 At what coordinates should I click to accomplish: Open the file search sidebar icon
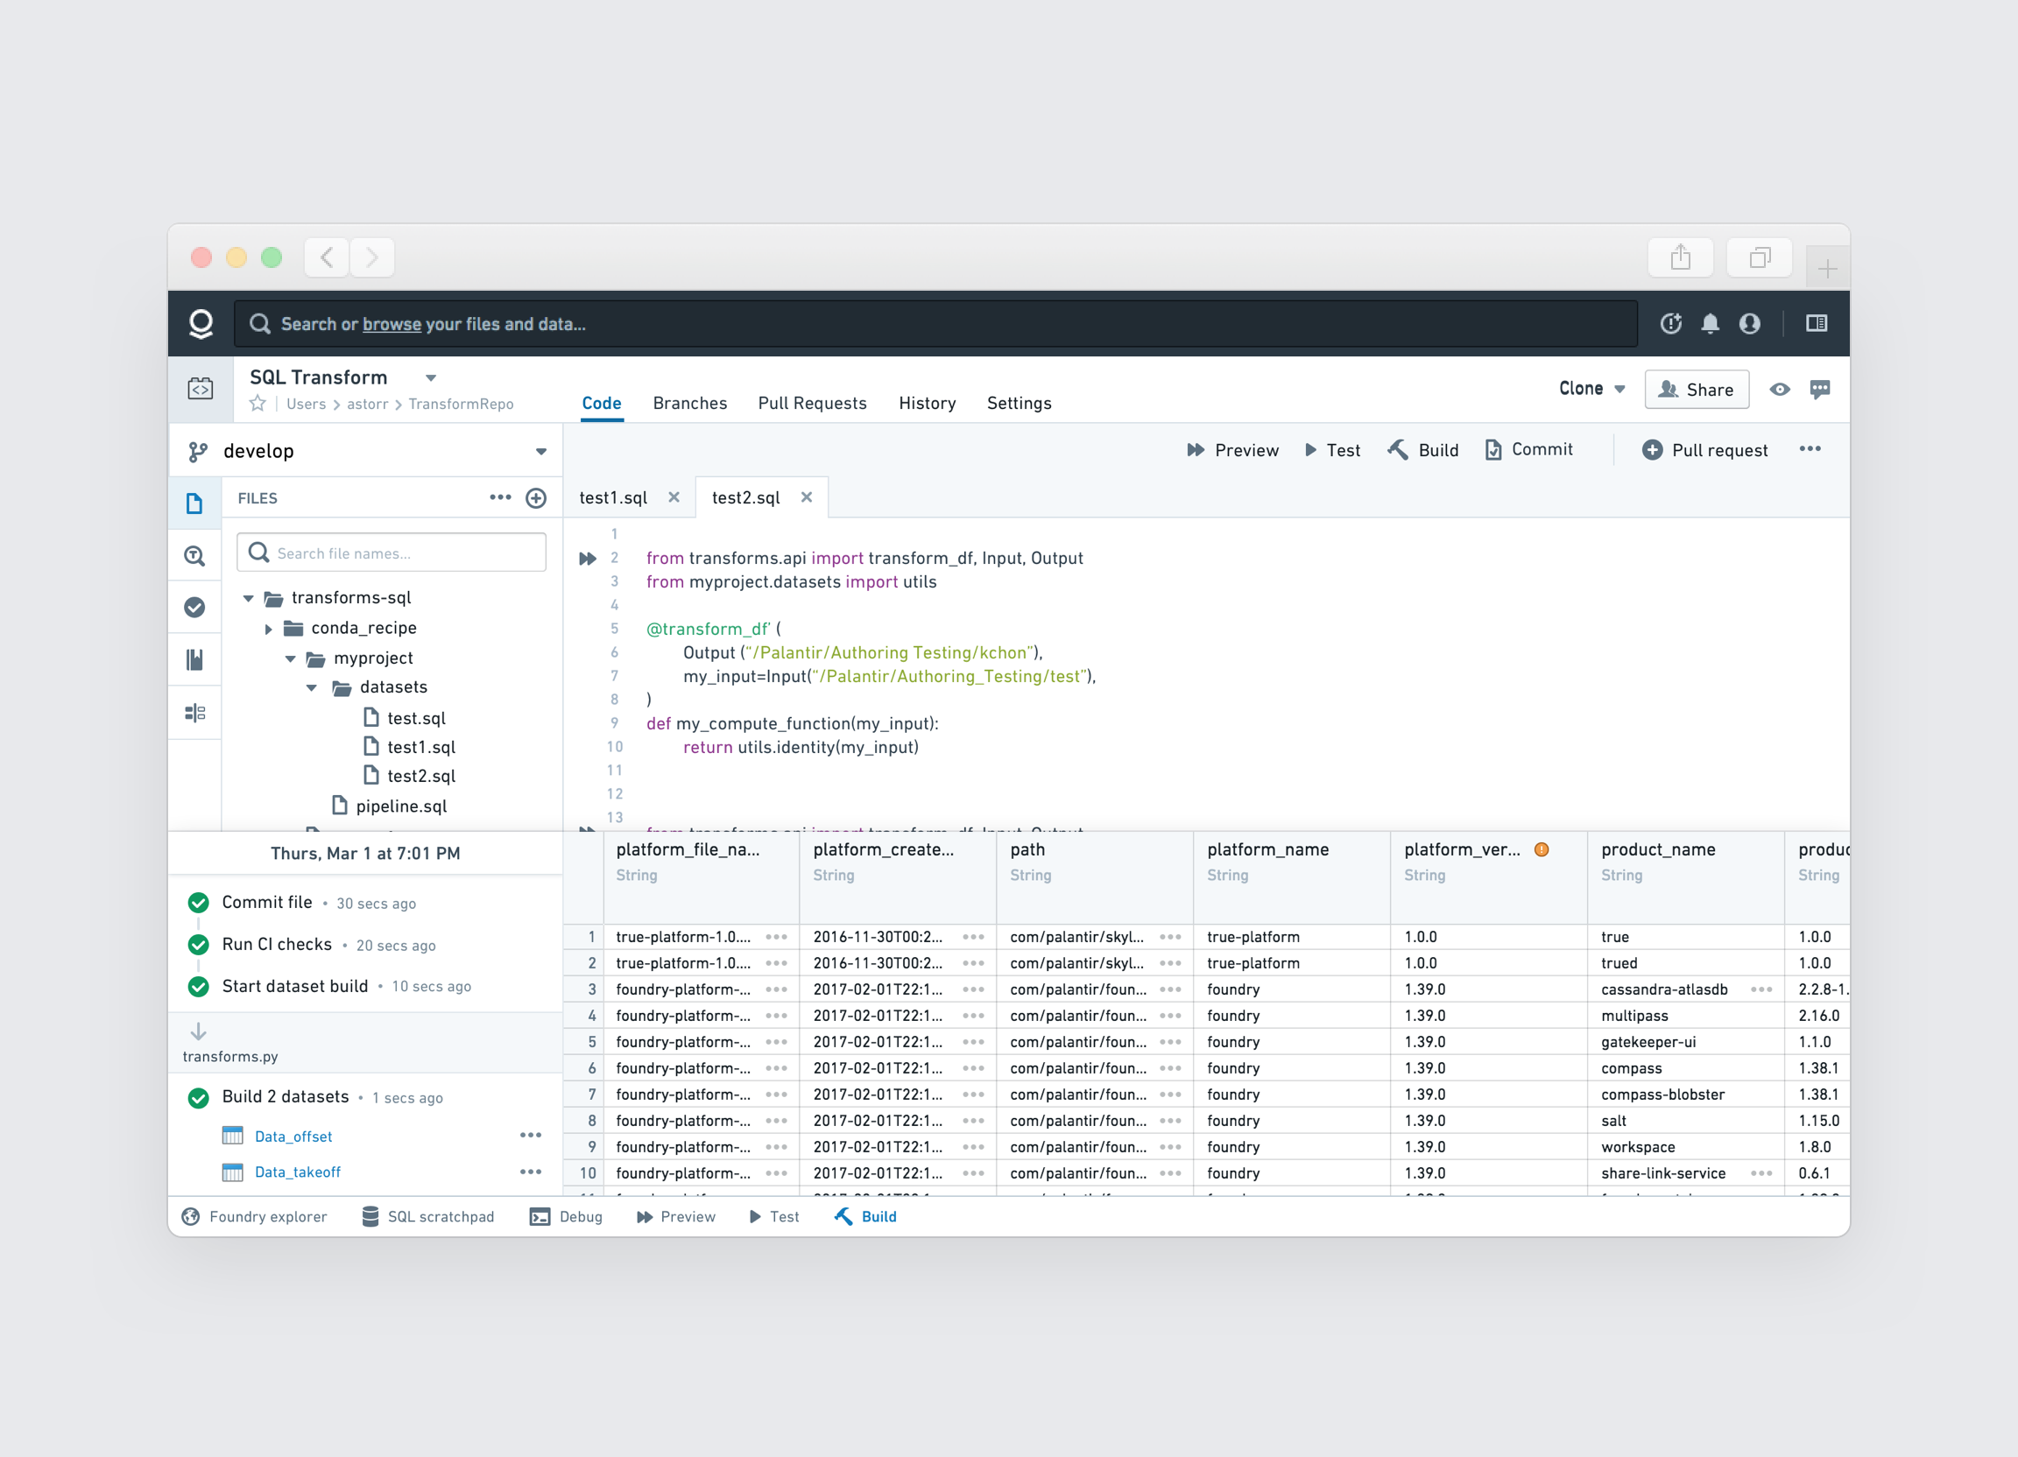click(x=194, y=556)
